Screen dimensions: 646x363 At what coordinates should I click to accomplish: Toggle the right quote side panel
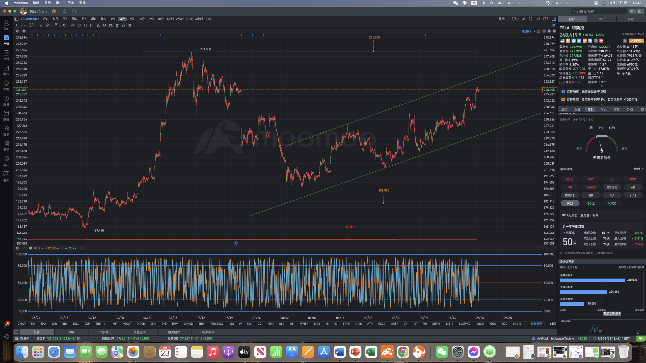(x=554, y=19)
